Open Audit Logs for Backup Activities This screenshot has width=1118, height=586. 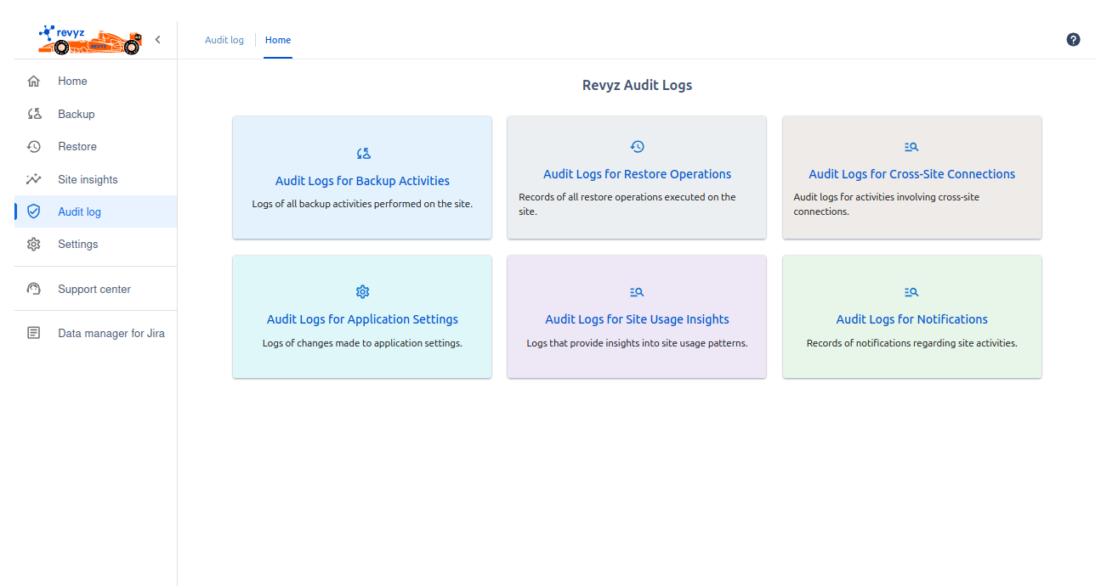[362, 180]
